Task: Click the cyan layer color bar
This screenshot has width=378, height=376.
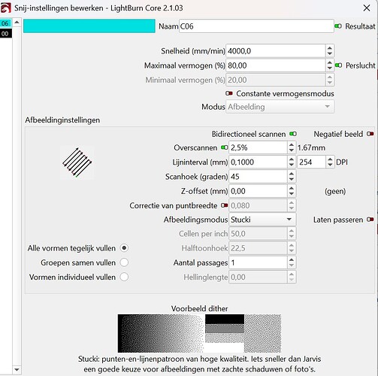Action: [89, 26]
